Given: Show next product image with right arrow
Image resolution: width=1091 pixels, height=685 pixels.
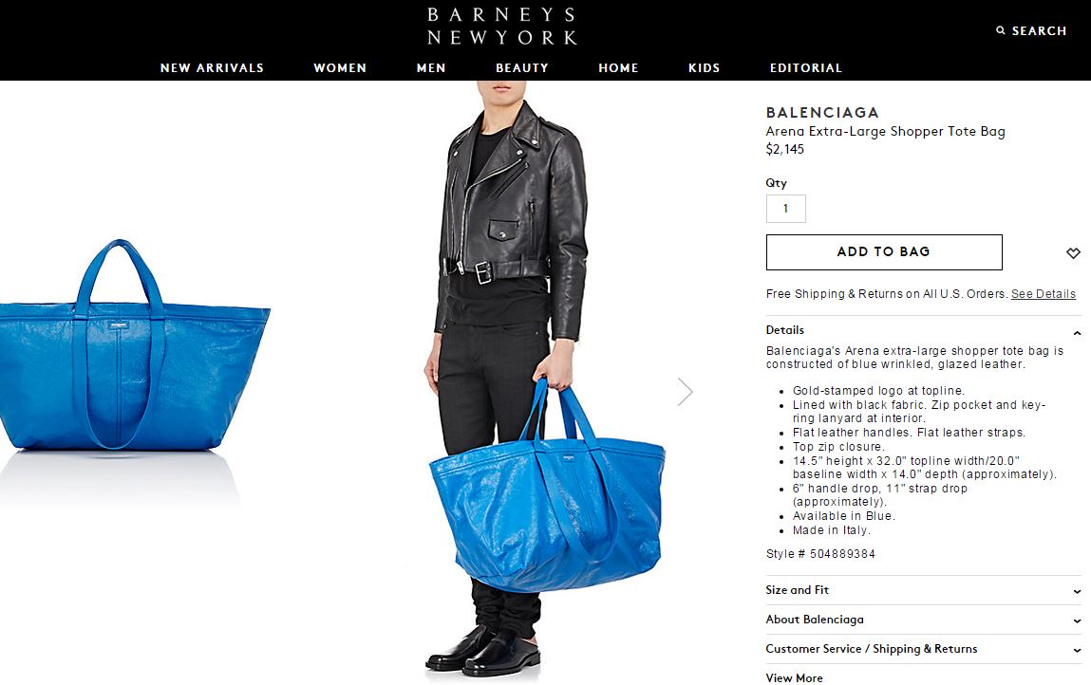Looking at the screenshot, I should click(x=686, y=392).
